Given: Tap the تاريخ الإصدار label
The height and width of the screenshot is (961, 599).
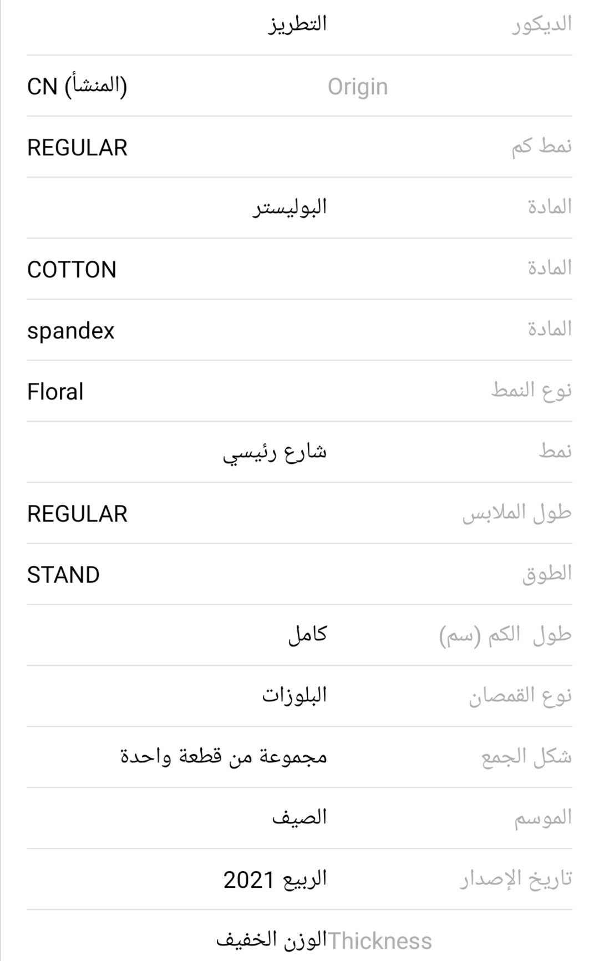Looking at the screenshot, I should 516,879.
